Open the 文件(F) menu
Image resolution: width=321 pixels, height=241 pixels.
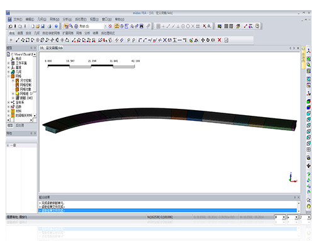(18, 20)
